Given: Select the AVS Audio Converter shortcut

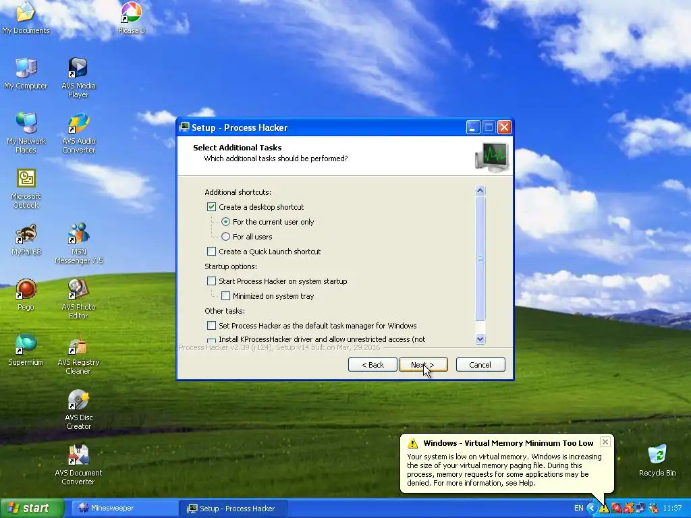Looking at the screenshot, I should tap(78, 133).
